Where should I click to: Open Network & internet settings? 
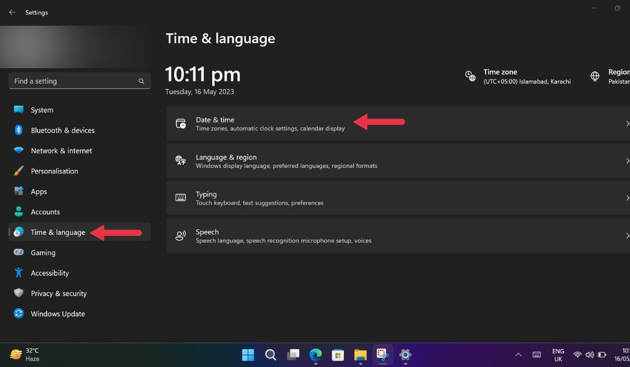tap(61, 150)
